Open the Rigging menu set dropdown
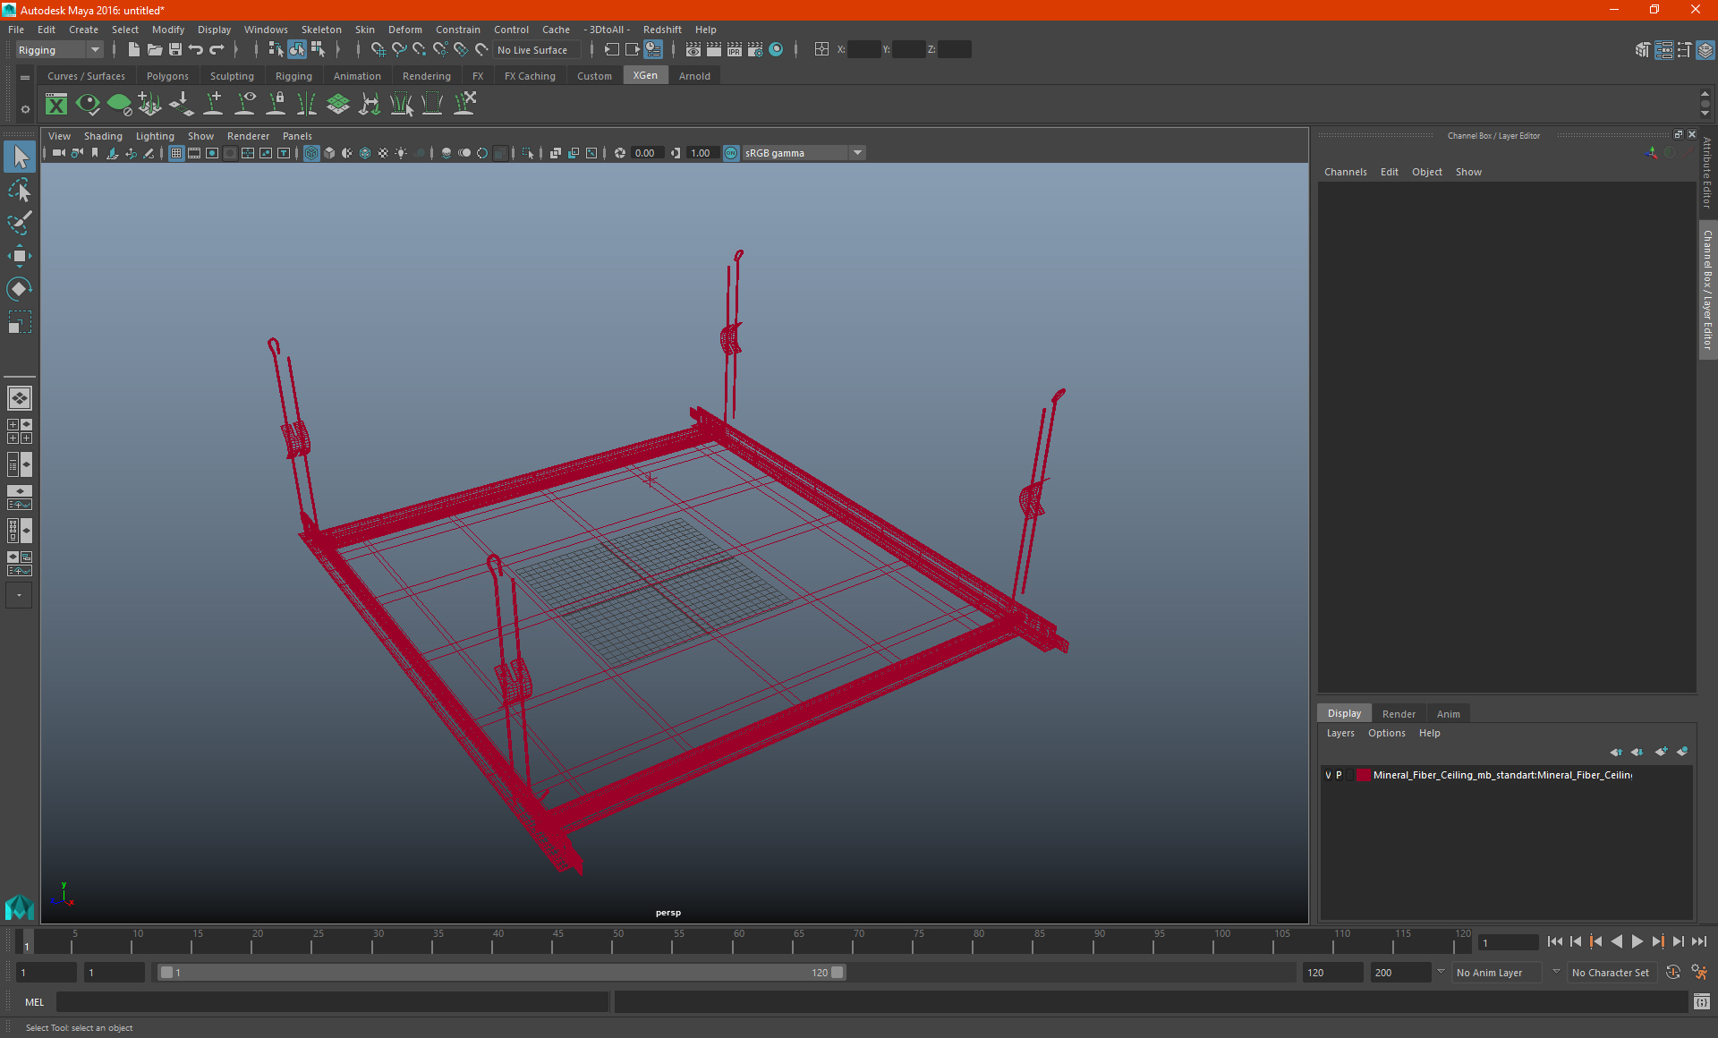This screenshot has width=1718, height=1038. [60, 50]
